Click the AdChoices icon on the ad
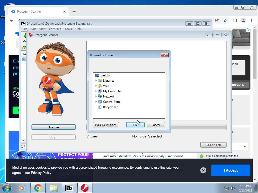 [x=248, y=30]
